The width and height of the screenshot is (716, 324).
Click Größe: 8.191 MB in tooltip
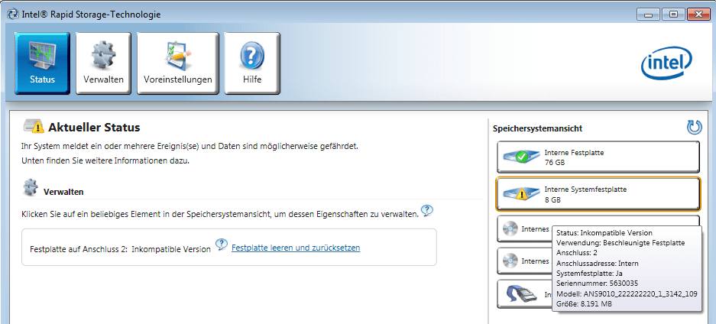(585, 303)
